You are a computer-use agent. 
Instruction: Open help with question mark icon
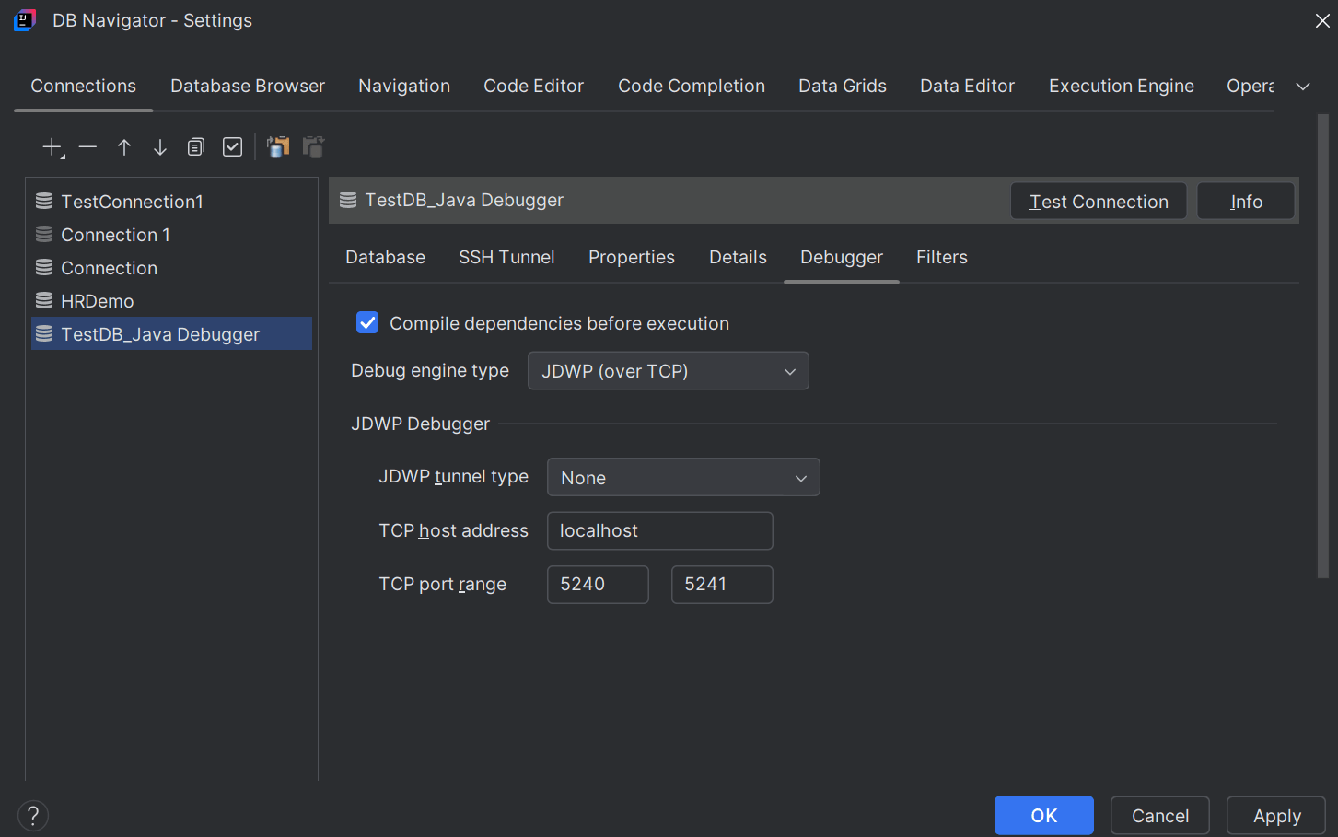point(33,815)
